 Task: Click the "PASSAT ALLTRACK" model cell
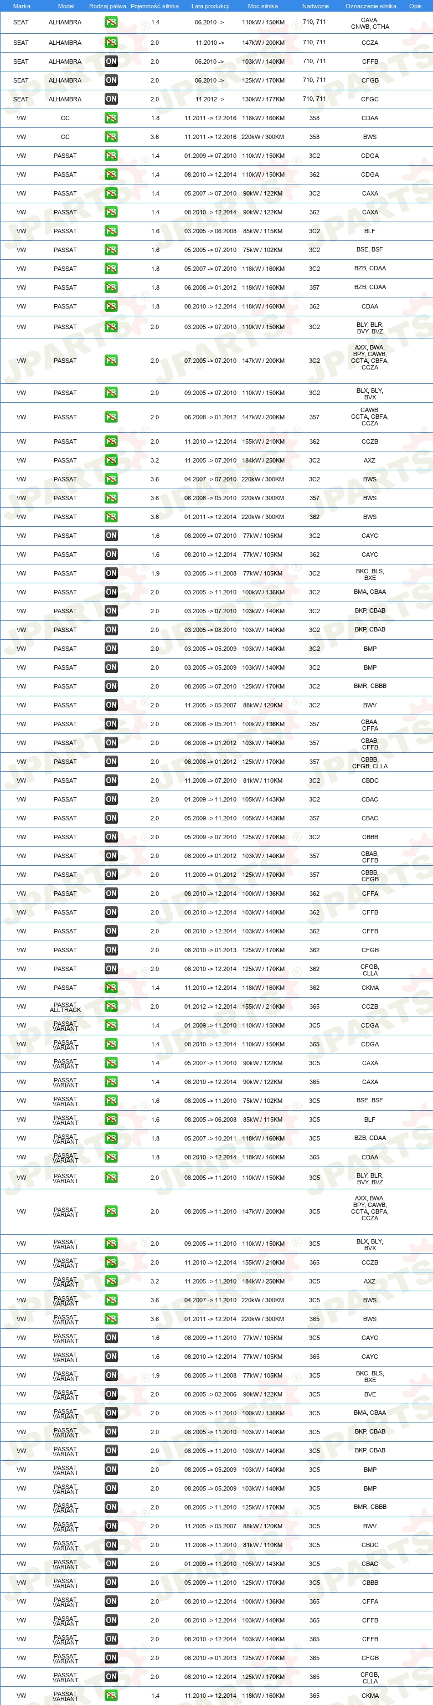coord(65,1006)
